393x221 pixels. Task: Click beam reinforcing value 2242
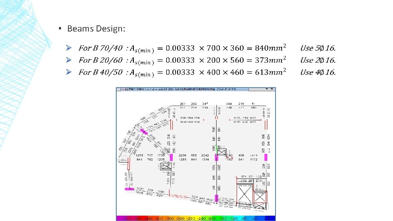205,156
